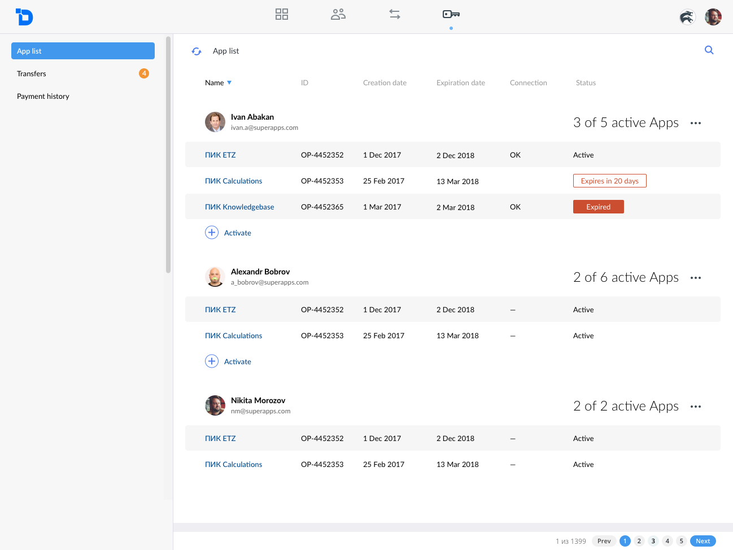The height and width of the screenshot is (550, 733).
Task: Open more options for Ivan Abakan
Action: (696, 123)
